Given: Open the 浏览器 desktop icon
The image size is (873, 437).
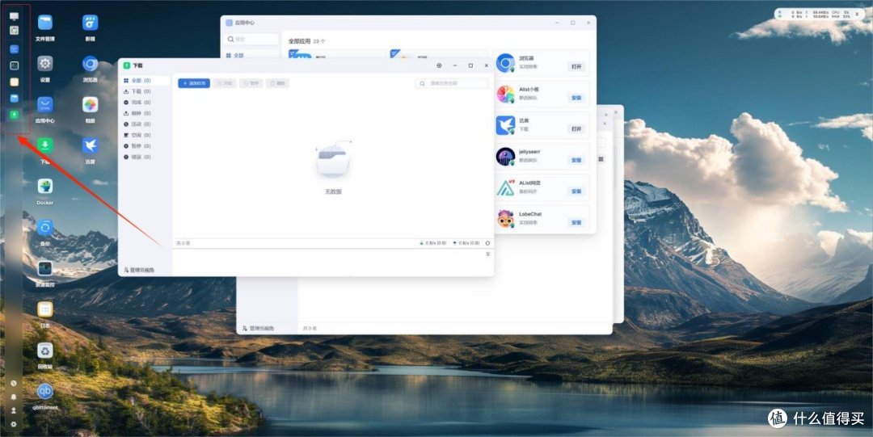Looking at the screenshot, I should [91, 64].
